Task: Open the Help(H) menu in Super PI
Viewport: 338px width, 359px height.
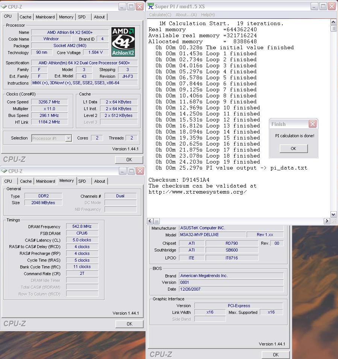Action: click(x=208, y=15)
